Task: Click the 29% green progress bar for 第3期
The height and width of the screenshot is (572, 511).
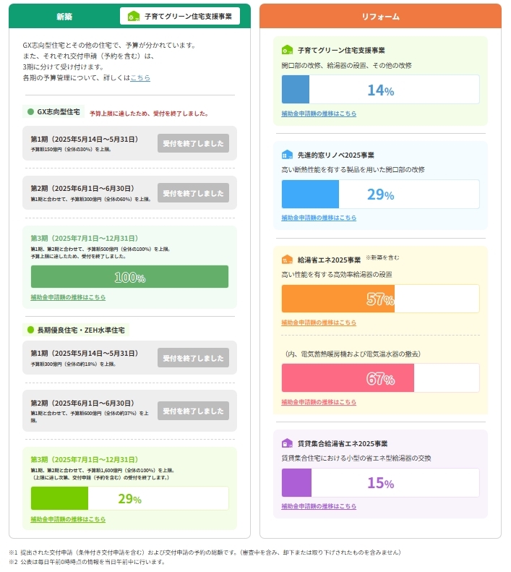Action: [130, 498]
